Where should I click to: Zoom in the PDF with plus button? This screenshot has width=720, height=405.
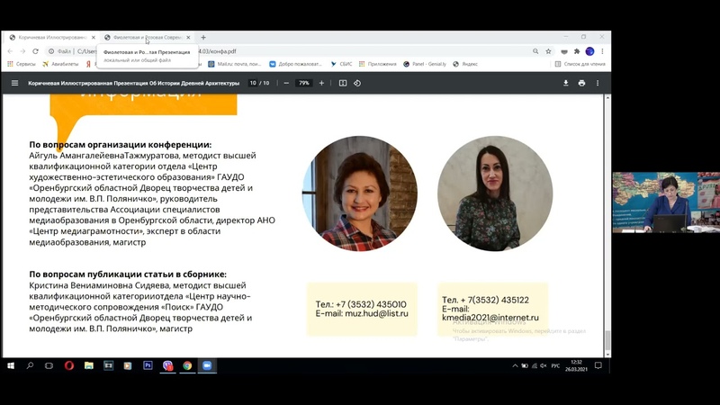(321, 83)
